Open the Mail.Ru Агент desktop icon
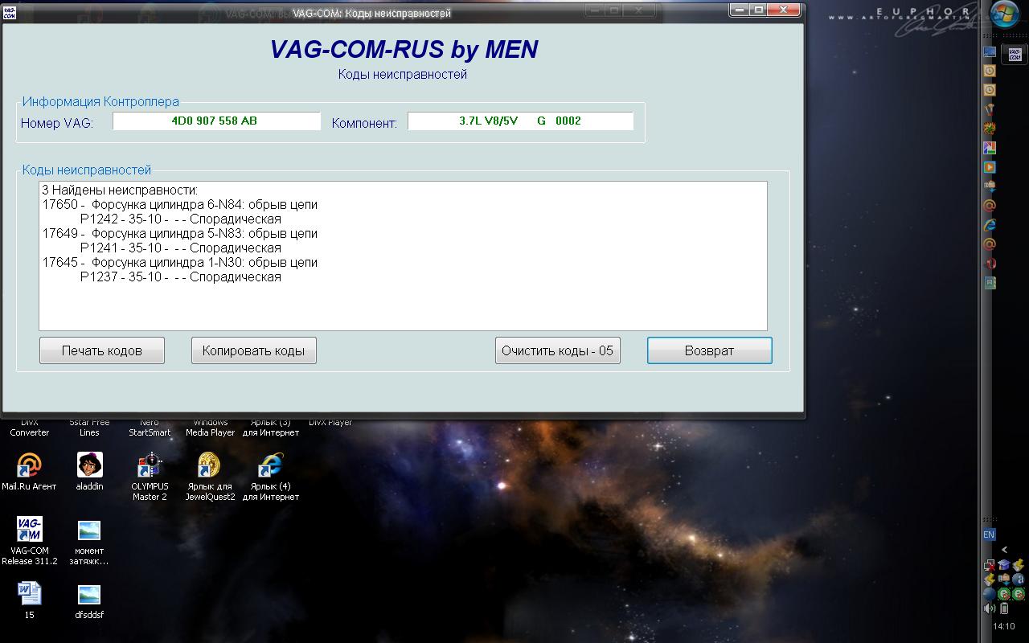Image resolution: width=1029 pixels, height=643 pixels. pyautogui.click(x=29, y=466)
